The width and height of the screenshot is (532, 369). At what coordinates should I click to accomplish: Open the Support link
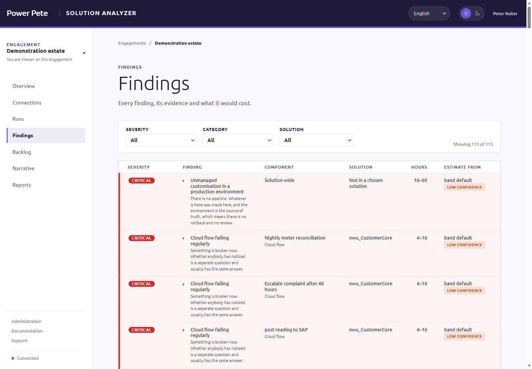click(x=20, y=341)
